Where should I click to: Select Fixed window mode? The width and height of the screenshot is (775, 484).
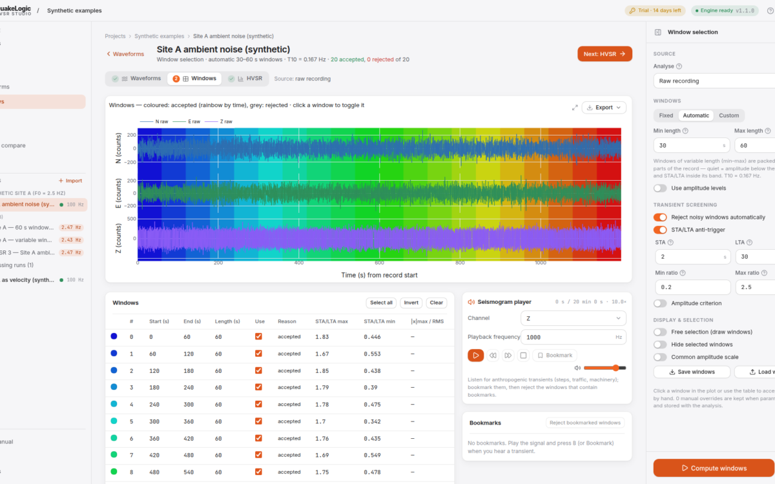[666, 116]
